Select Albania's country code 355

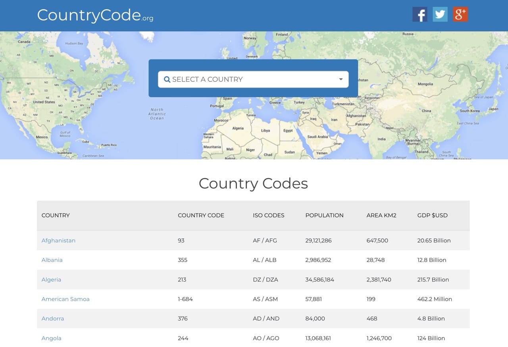[x=183, y=260]
